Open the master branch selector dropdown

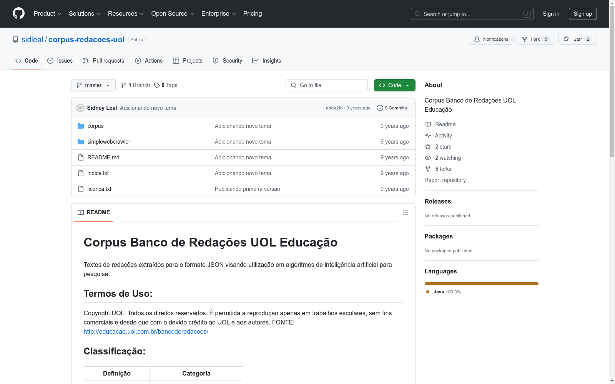(93, 85)
